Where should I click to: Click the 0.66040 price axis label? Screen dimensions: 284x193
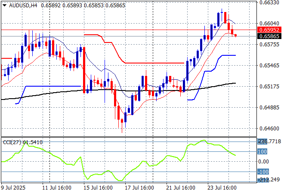[x=269, y=24]
